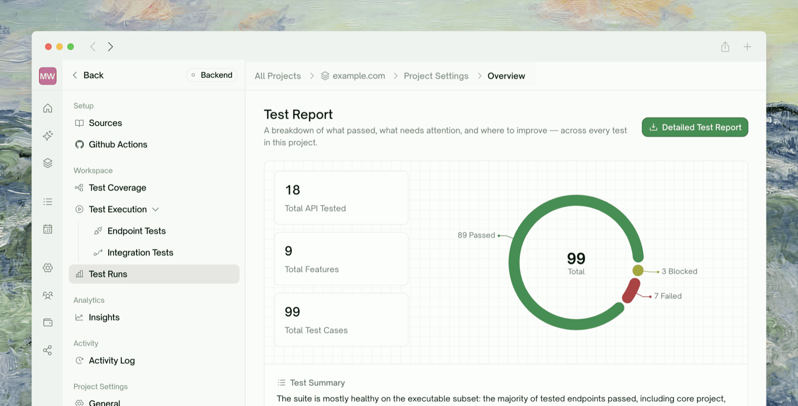Click the share nodes icon in the left rail

[x=48, y=350]
